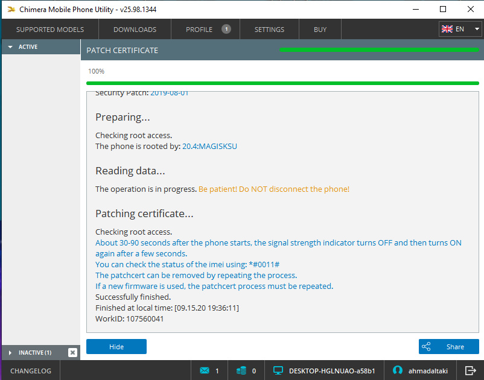The width and height of the screenshot is (484, 380).
Task: Close the inactive jobs with X
Action: point(72,352)
